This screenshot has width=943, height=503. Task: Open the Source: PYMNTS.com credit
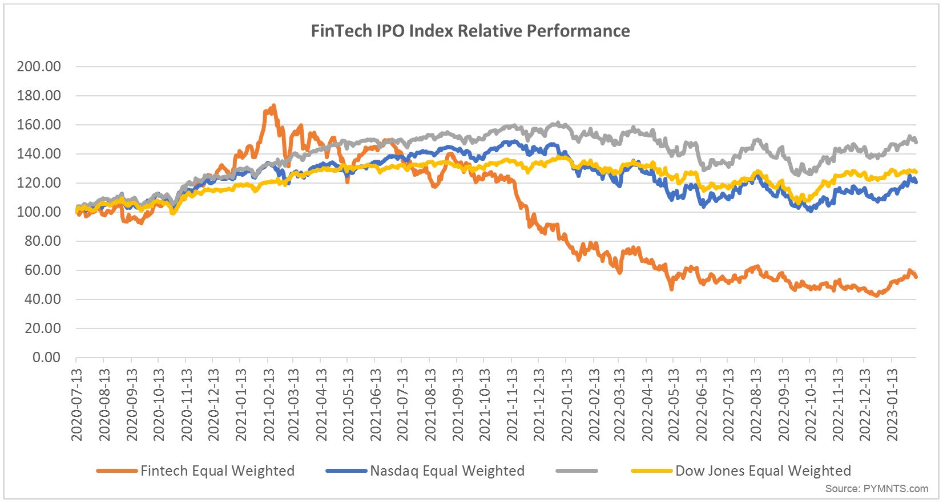click(x=876, y=489)
